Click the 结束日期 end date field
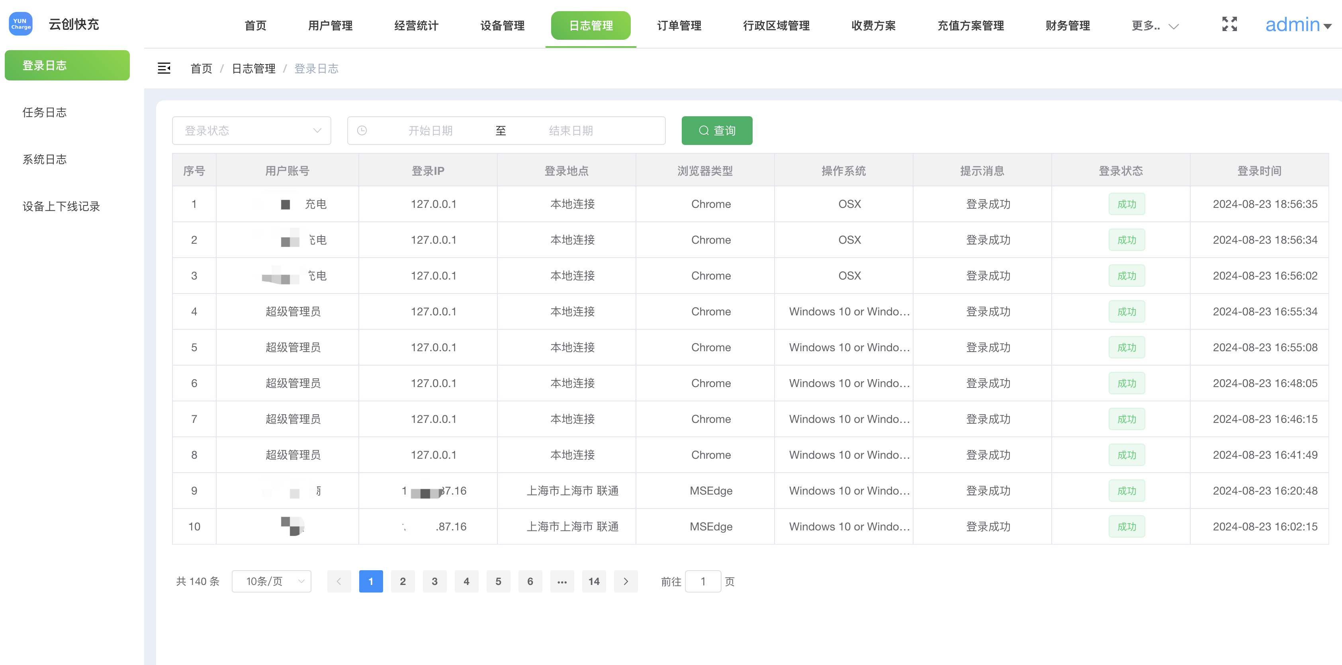The image size is (1342, 665). click(x=571, y=130)
